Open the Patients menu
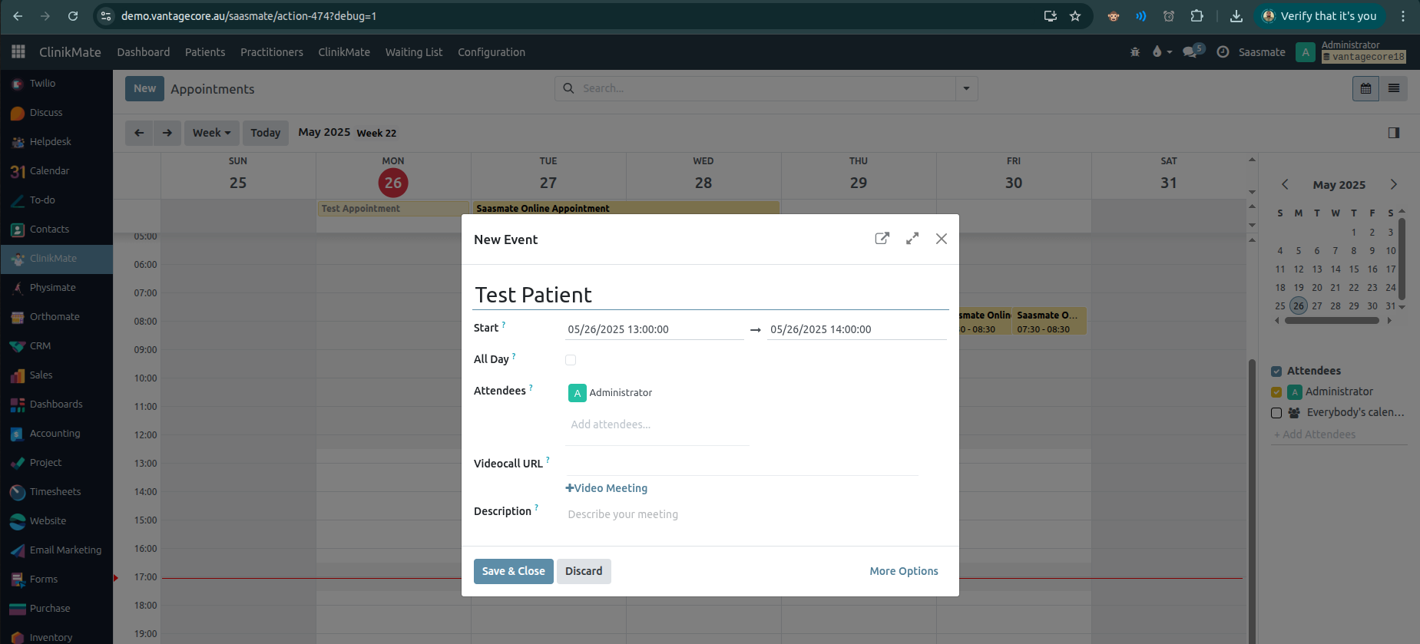The width and height of the screenshot is (1420, 644). [x=205, y=52]
